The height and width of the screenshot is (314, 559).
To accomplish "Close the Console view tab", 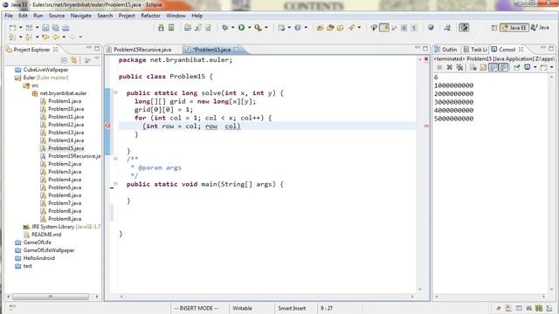I will click(x=521, y=50).
